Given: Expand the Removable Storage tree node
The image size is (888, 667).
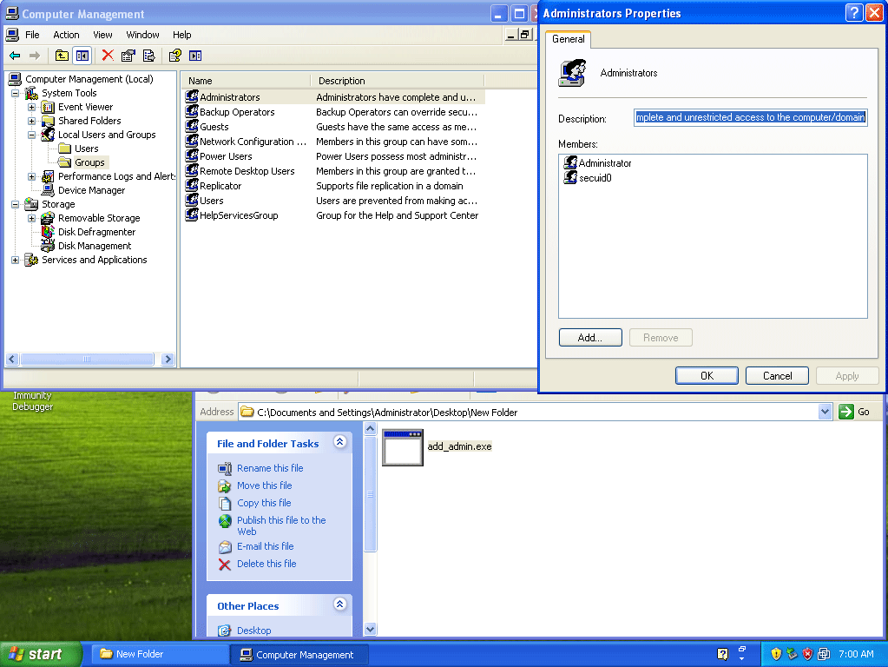Looking at the screenshot, I should tap(32, 218).
